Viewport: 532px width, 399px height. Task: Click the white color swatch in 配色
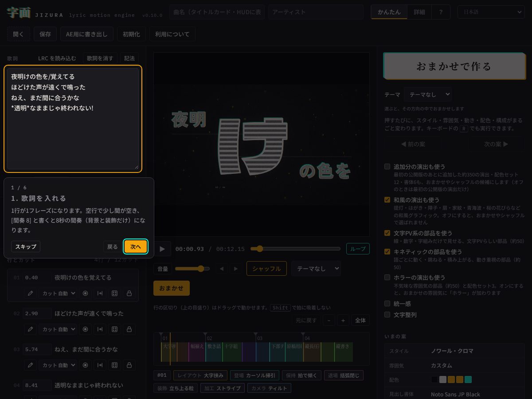[443, 379]
